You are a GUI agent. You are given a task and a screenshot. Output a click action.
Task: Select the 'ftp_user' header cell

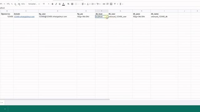pyautogui.click(x=57, y=14)
